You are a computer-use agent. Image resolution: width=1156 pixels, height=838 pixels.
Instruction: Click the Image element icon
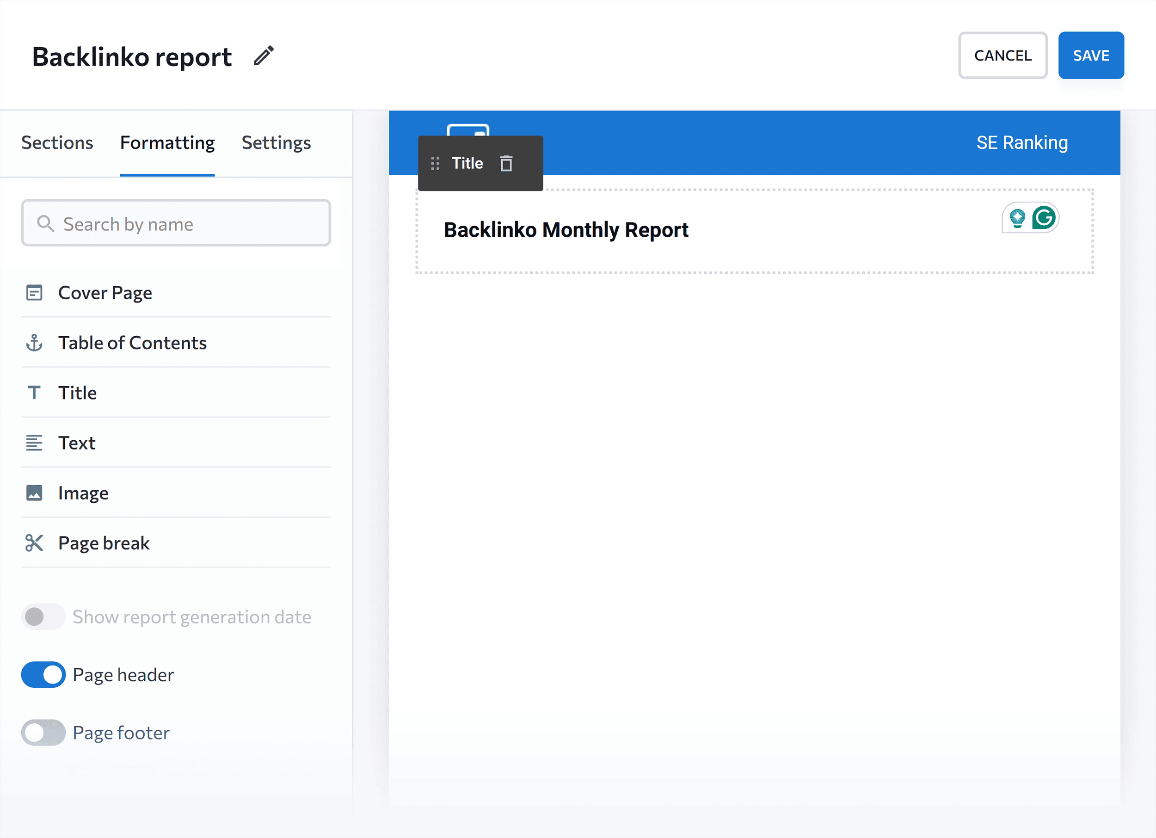coord(34,493)
